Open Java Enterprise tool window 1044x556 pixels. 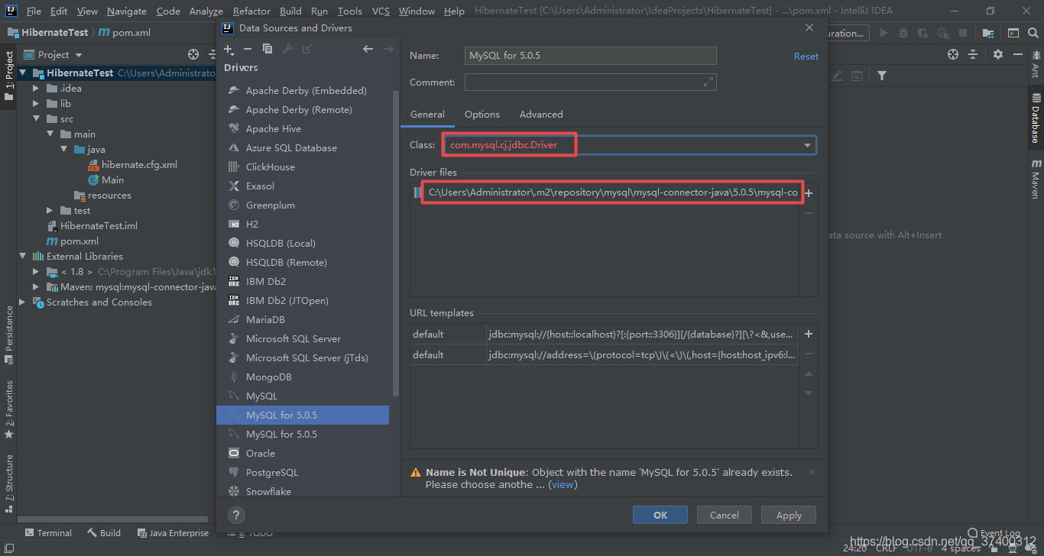[173, 533]
